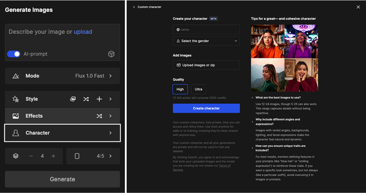366x193 pixels.
Task: Collapse 'How can you ensure unique traits' tip
Action: pos(252,148)
